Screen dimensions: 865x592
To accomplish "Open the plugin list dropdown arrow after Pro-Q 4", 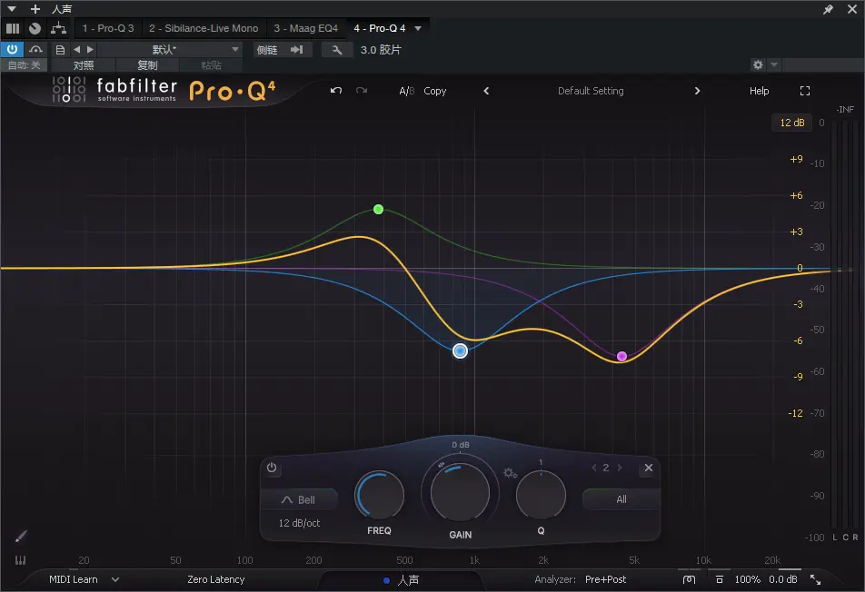I will point(418,28).
